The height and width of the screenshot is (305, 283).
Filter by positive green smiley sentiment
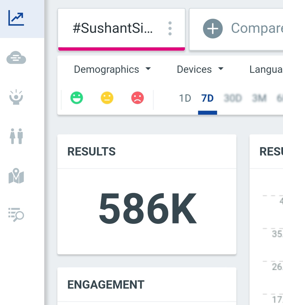tap(77, 98)
